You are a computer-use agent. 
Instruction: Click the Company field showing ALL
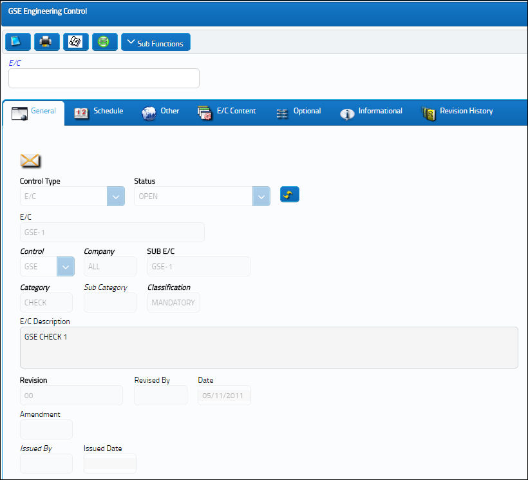[109, 267]
